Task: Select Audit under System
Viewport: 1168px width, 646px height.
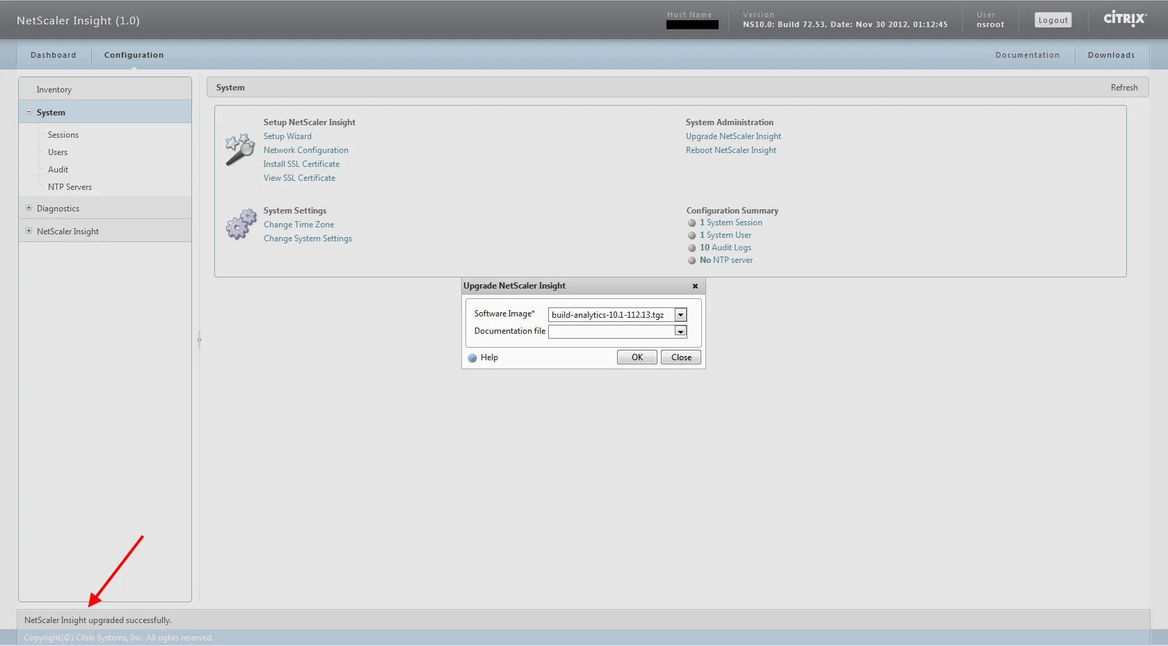Action: (58, 170)
